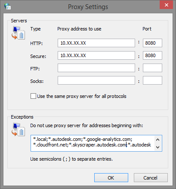
Task: Click the Proxy Settings title bar text
Action: (x=88, y=7)
